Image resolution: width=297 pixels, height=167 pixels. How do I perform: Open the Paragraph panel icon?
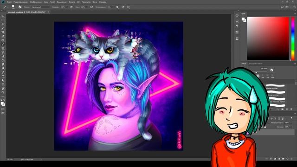coord(237,26)
